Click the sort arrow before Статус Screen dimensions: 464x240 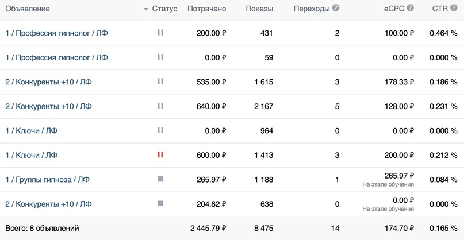click(147, 9)
